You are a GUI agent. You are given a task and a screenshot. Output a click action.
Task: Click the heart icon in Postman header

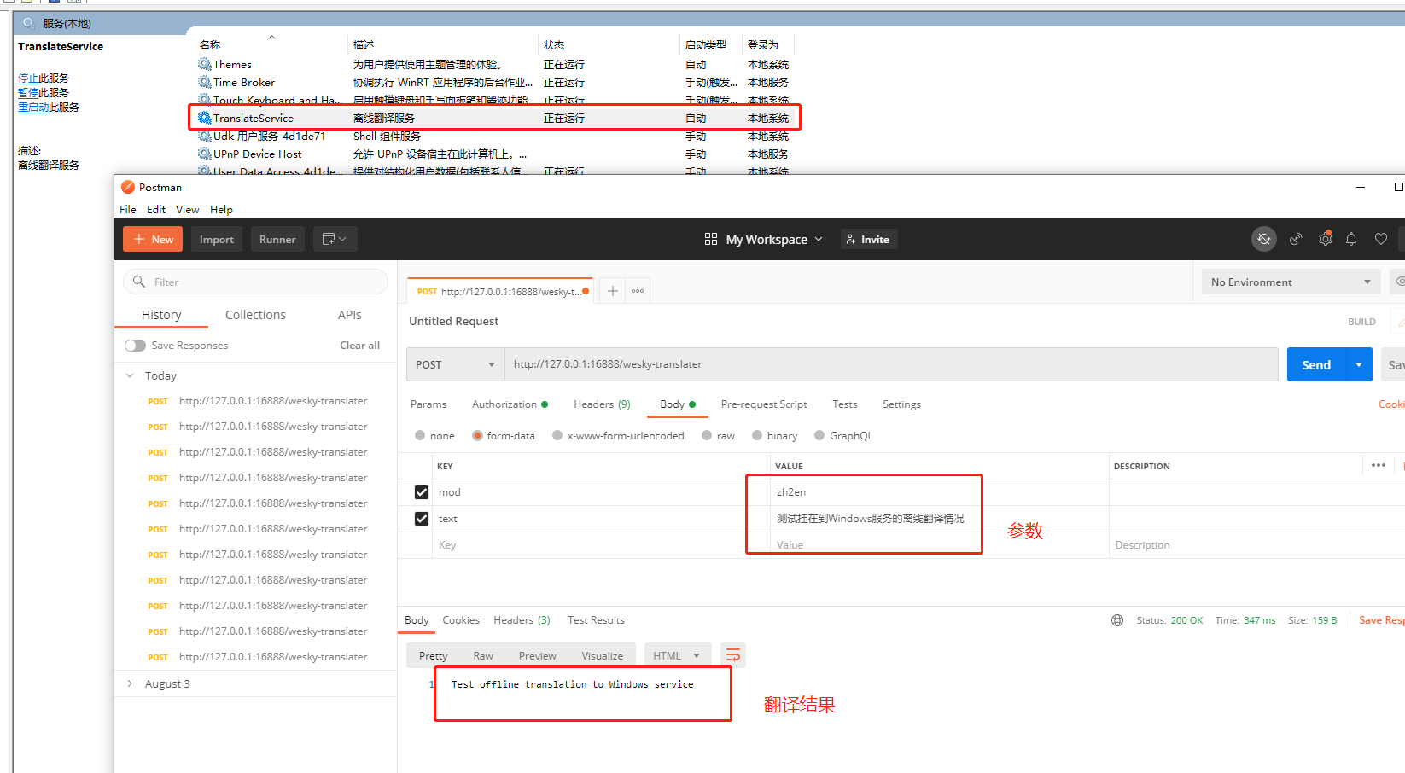pyautogui.click(x=1381, y=239)
